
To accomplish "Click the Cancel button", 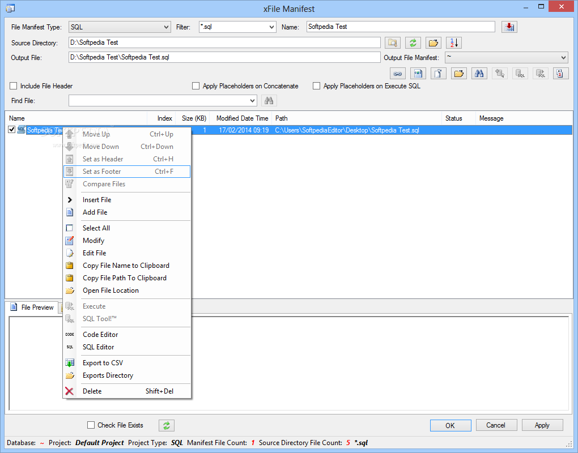I will click(496, 425).
